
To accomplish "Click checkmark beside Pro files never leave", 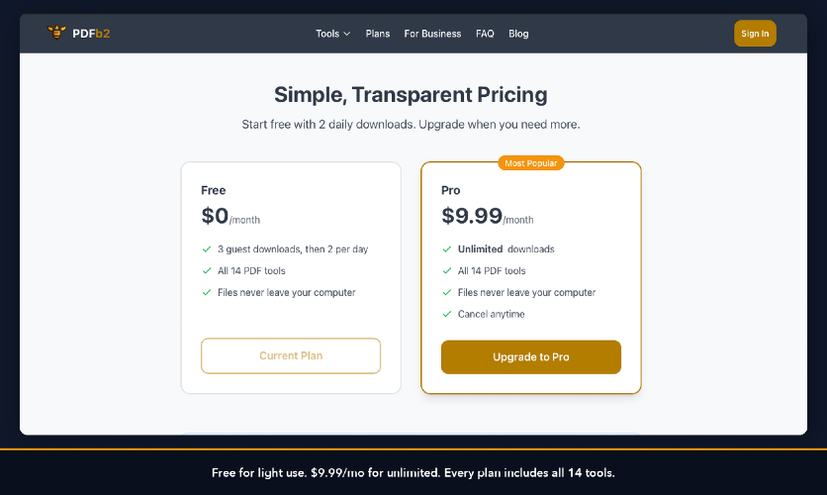I will tap(447, 293).
